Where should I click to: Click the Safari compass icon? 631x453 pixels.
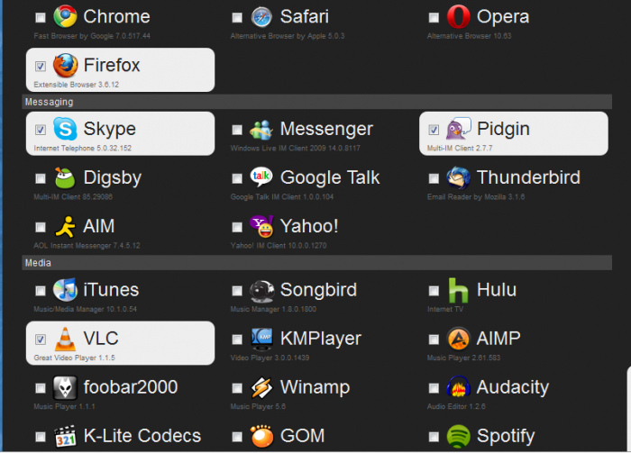coord(261,16)
